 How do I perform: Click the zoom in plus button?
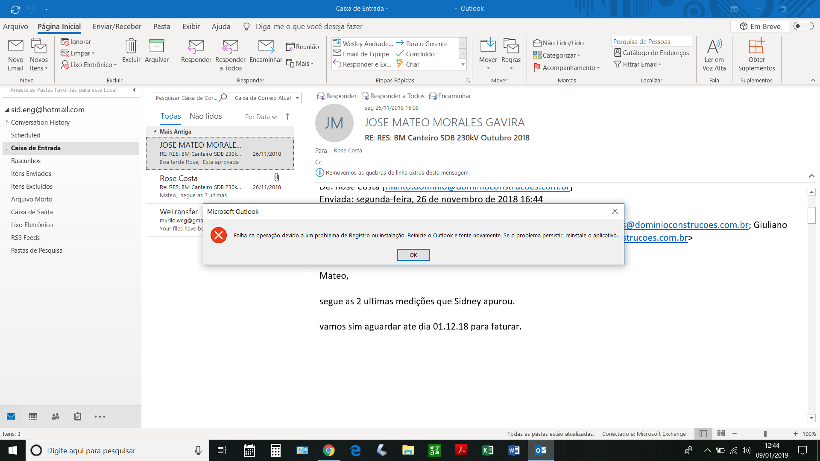[x=796, y=434]
